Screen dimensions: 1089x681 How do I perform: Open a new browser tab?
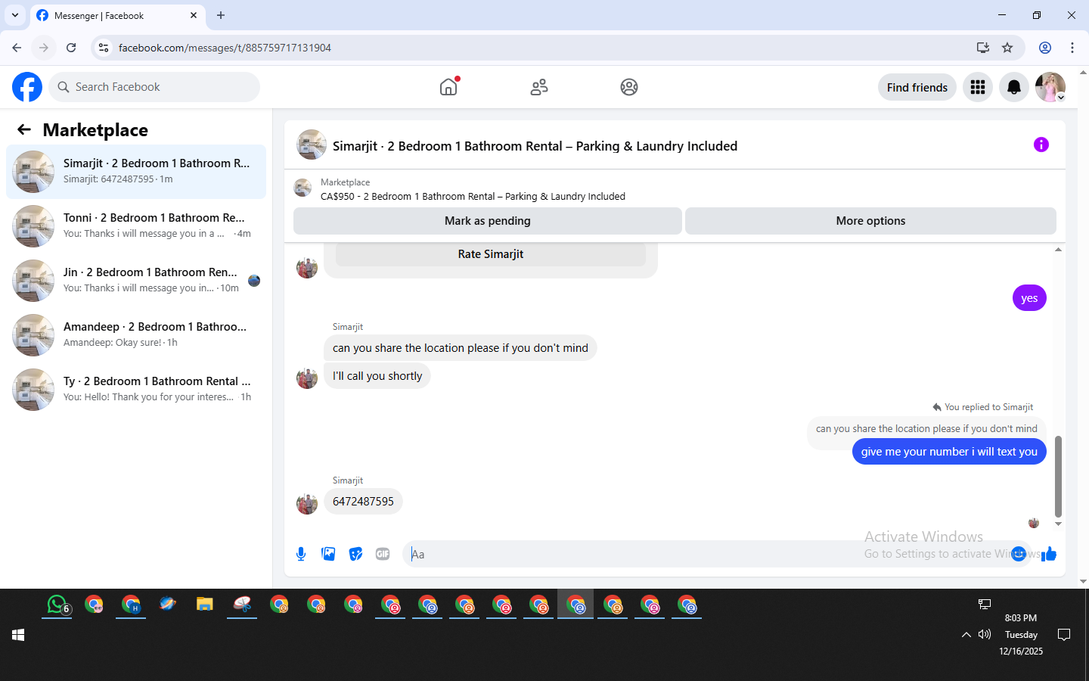point(221,15)
